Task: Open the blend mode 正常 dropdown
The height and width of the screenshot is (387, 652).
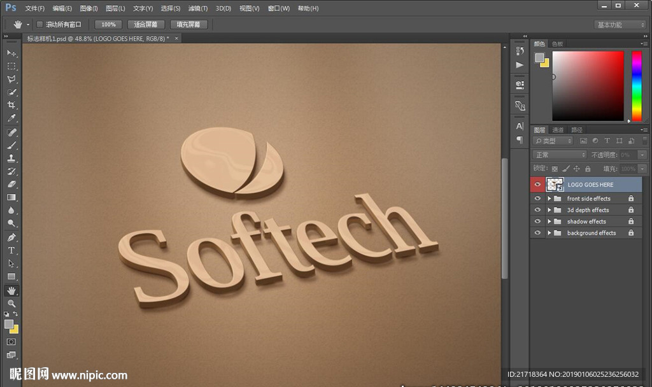Action: [560, 155]
